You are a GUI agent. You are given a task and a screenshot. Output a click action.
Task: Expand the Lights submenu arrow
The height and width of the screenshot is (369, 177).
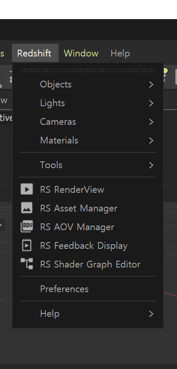[152, 103]
